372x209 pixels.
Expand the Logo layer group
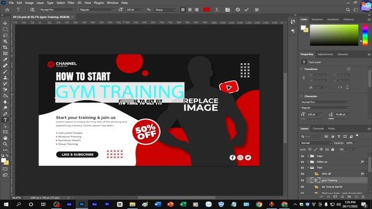click(x=308, y=156)
